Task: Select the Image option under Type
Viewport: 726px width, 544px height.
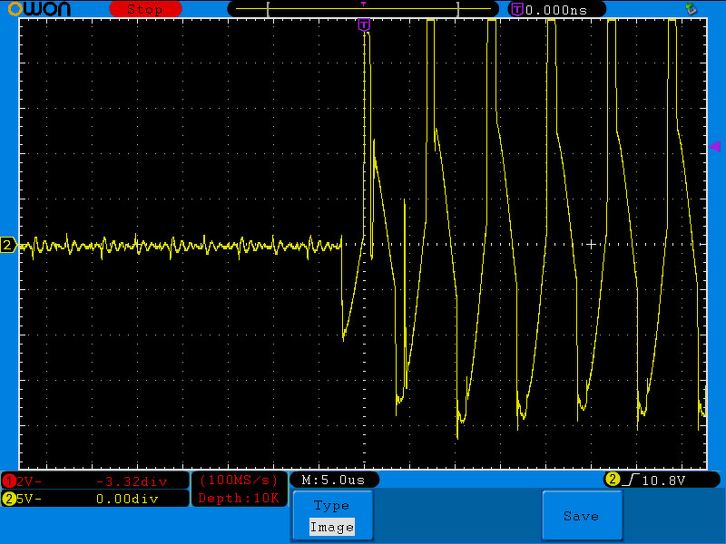Action: tap(332, 527)
